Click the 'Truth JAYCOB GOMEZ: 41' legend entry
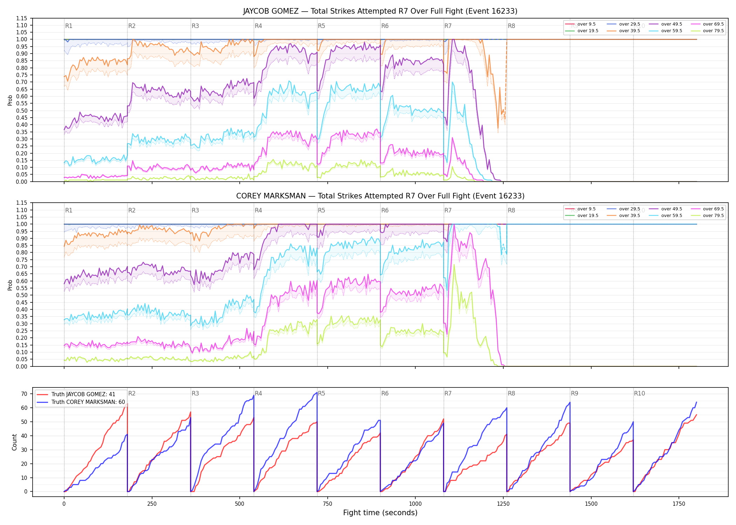 click(76, 394)
